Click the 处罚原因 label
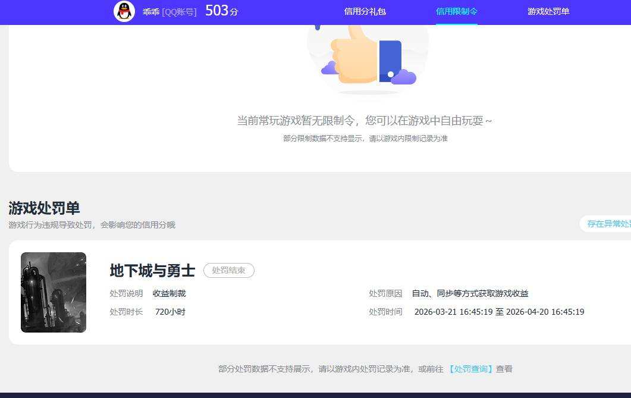Image resolution: width=631 pixels, height=398 pixels. click(x=385, y=293)
